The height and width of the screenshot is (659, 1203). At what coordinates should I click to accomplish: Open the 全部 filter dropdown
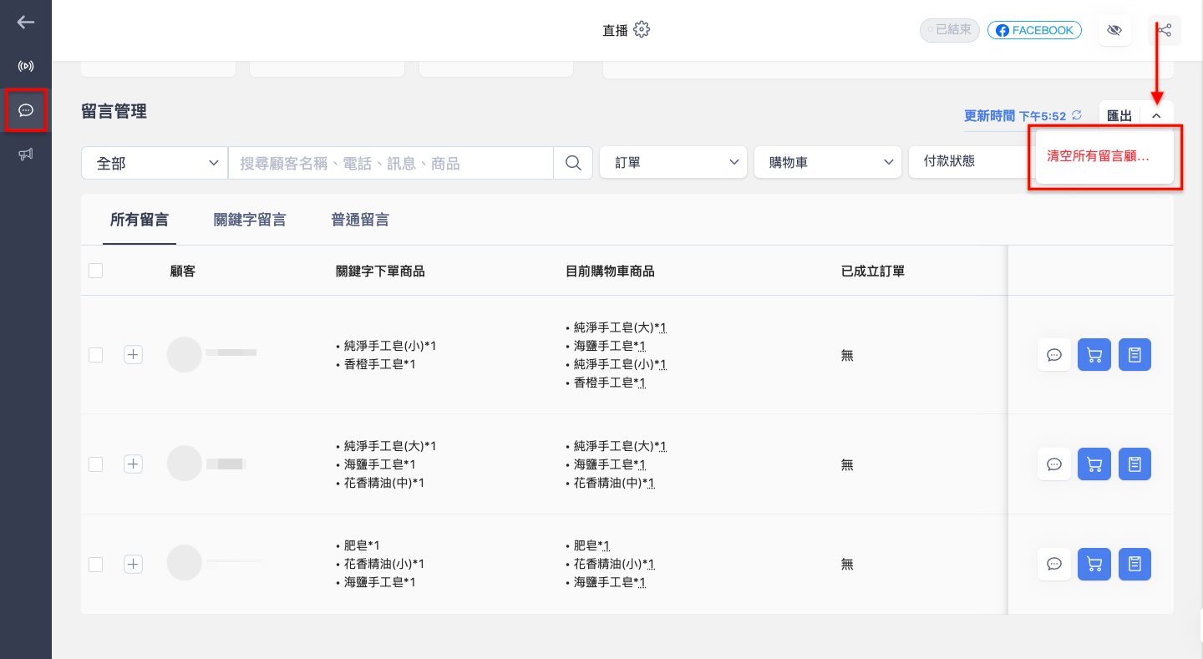click(x=155, y=163)
